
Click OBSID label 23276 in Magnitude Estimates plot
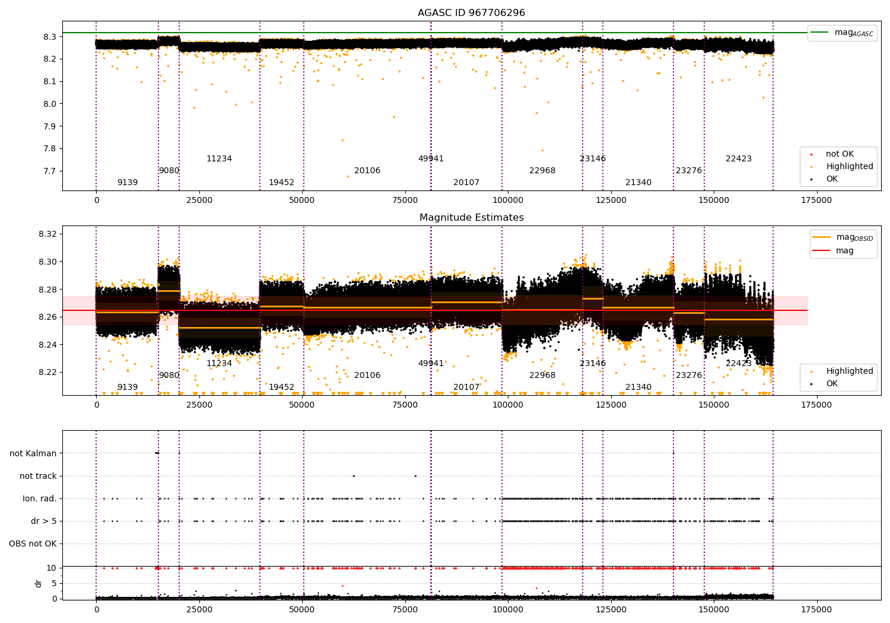pyautogui.click(x=689, y=376)
